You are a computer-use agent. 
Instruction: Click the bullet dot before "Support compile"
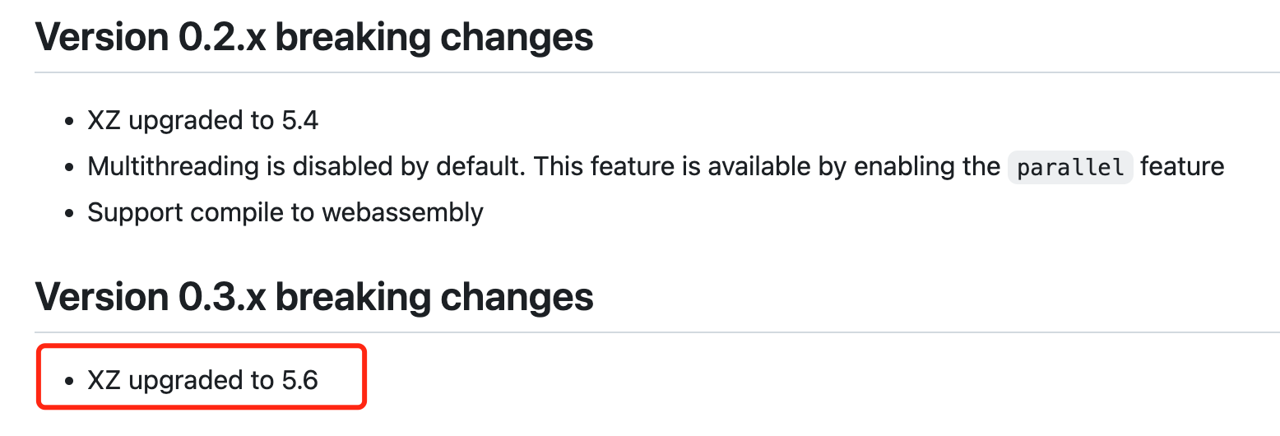click(x=70, y=213)
